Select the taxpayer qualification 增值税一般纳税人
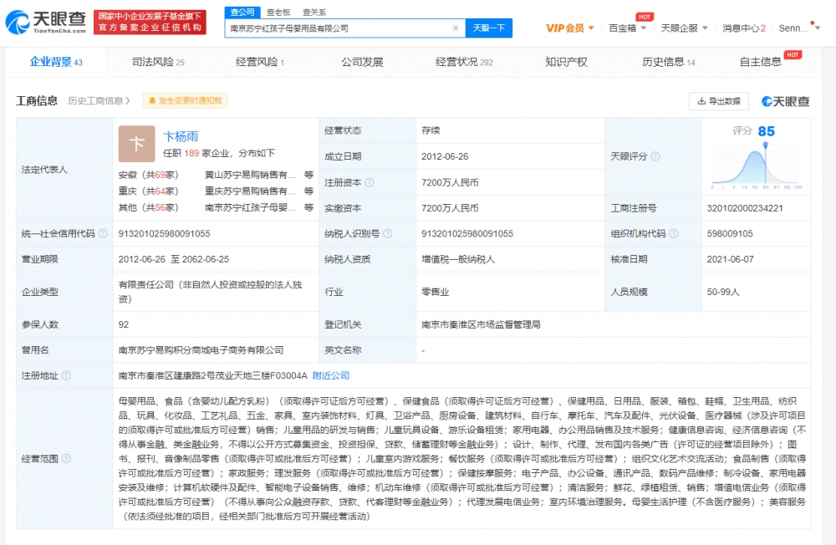The image size is (836, 545). coord(458,259)
